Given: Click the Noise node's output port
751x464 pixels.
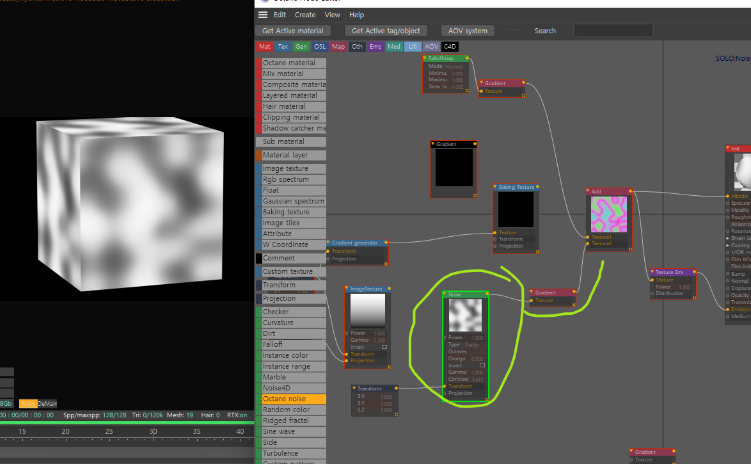Looking at the screenshot, I should [x=487, y=294].
